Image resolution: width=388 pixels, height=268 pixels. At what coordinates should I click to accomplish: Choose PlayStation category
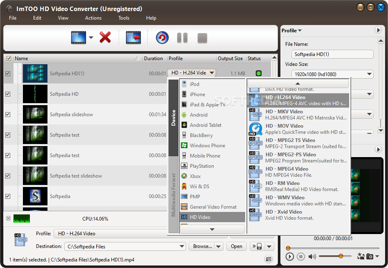212,166
